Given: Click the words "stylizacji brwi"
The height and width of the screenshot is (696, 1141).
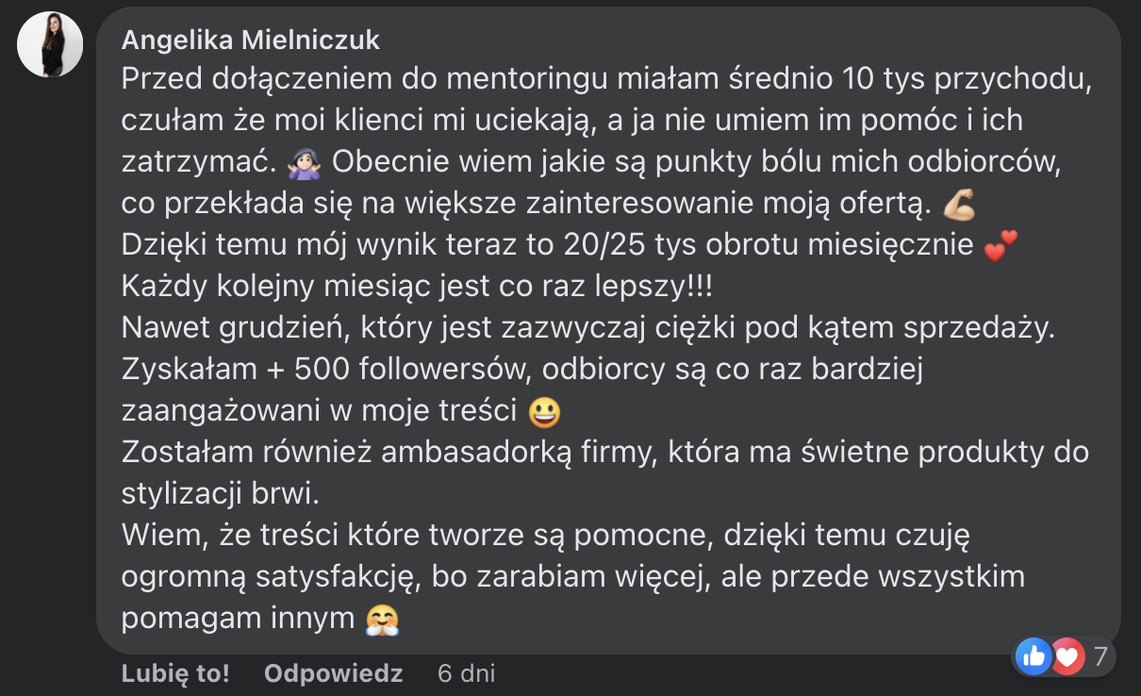Looking at the screenshot, I should pos(221,493).
